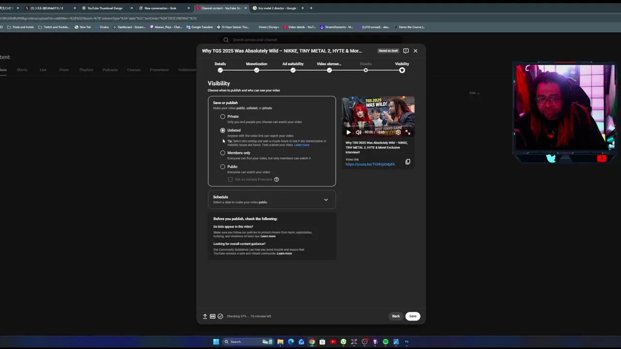Open Learn more about kids policies

point(268,237)
